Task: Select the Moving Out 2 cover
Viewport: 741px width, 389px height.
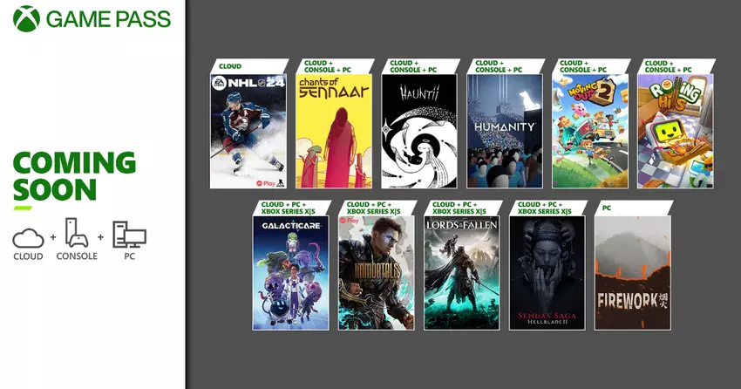Action: pyautogui.click(x=589, y=131)
